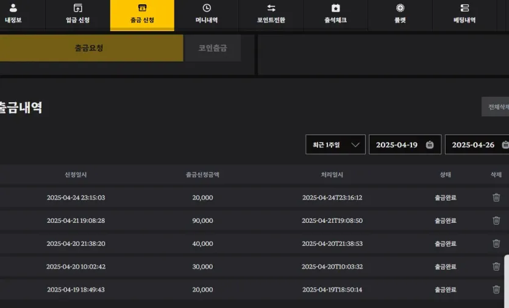Click the 90,000 amount cell
The width and height of the screenshot is (509, 308).
coord(202,220)
